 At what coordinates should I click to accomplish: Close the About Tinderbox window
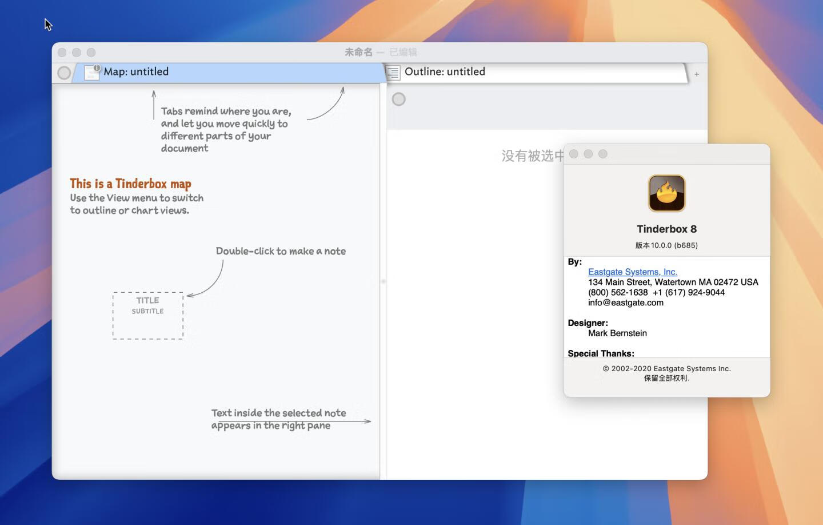pos(574,154)
